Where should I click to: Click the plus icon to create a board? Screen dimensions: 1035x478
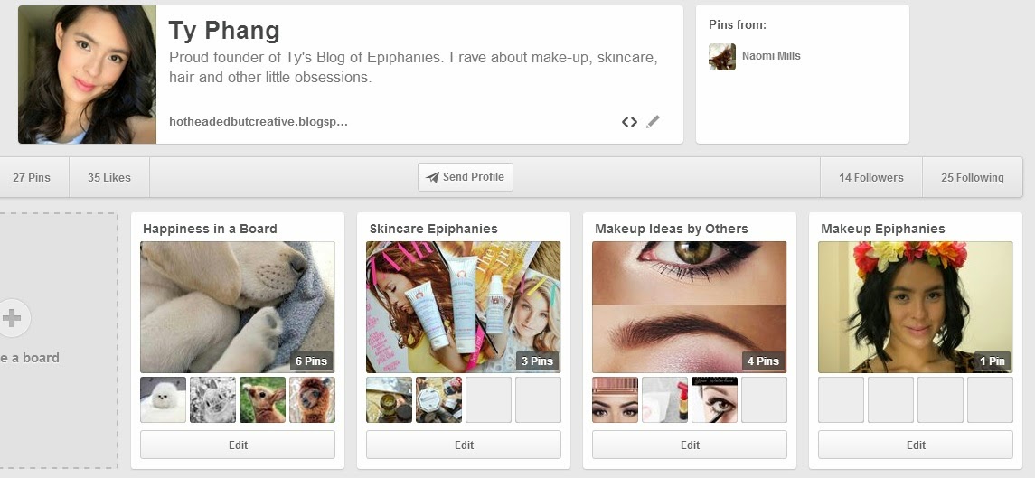click(x=13, y=318)
